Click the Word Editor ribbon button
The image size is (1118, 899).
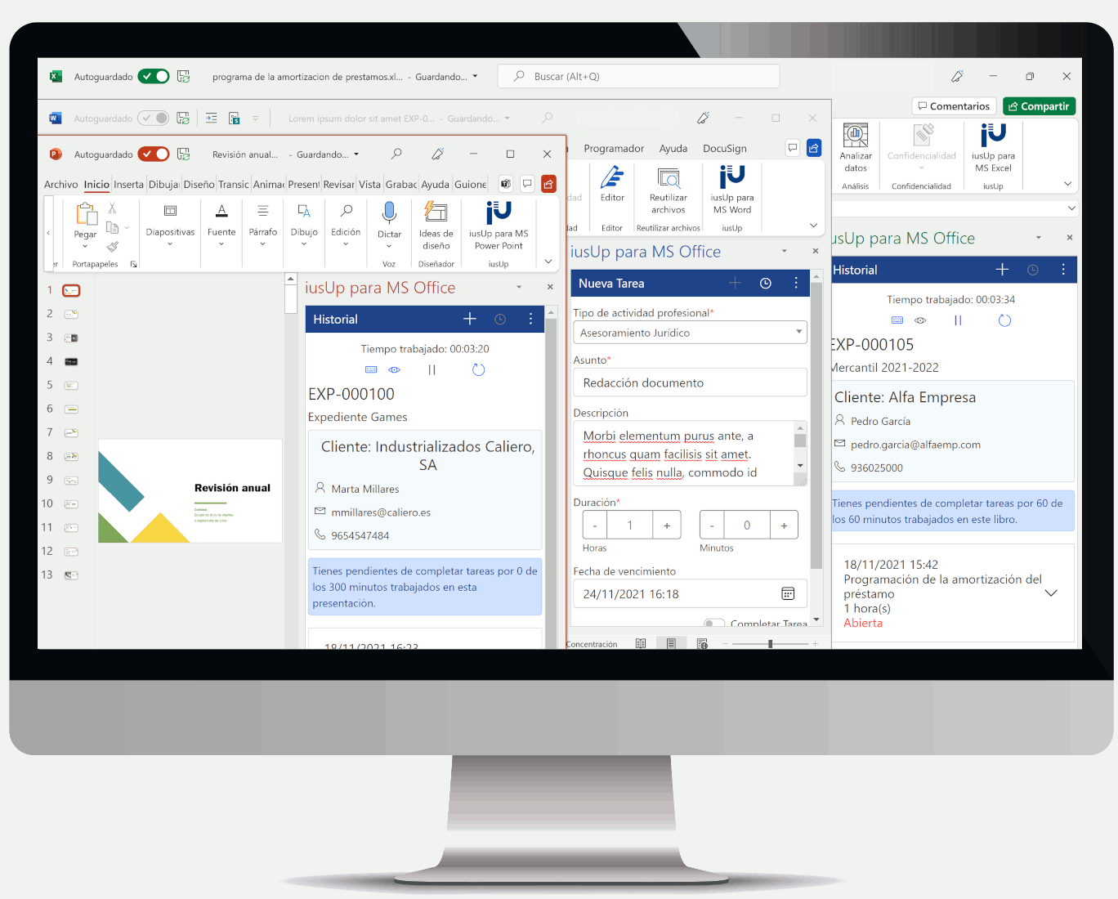(612, 184)
